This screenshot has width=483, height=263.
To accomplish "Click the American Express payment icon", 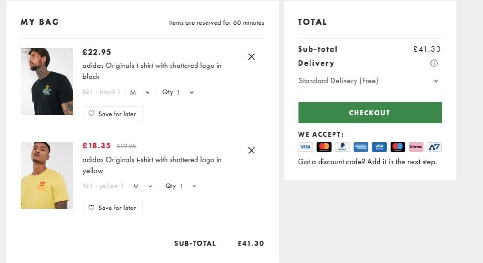I will click(360, 147).
